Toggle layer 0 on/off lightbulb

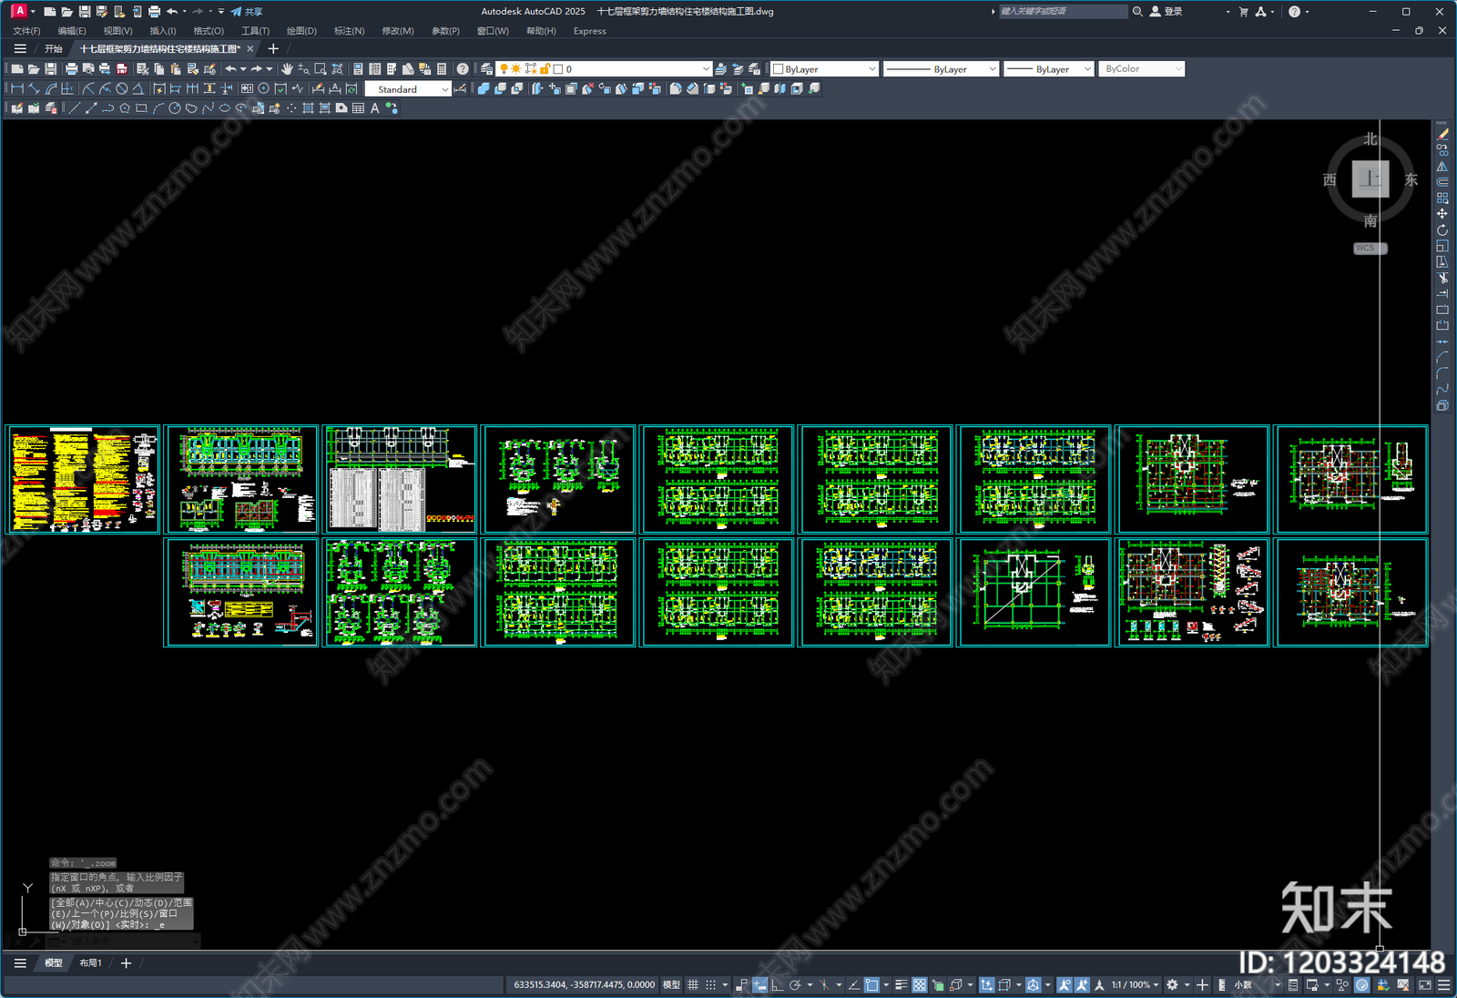point(504,69)
